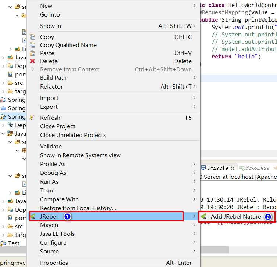
Task: Click the lower src folder icon
Action: (10, 226)
